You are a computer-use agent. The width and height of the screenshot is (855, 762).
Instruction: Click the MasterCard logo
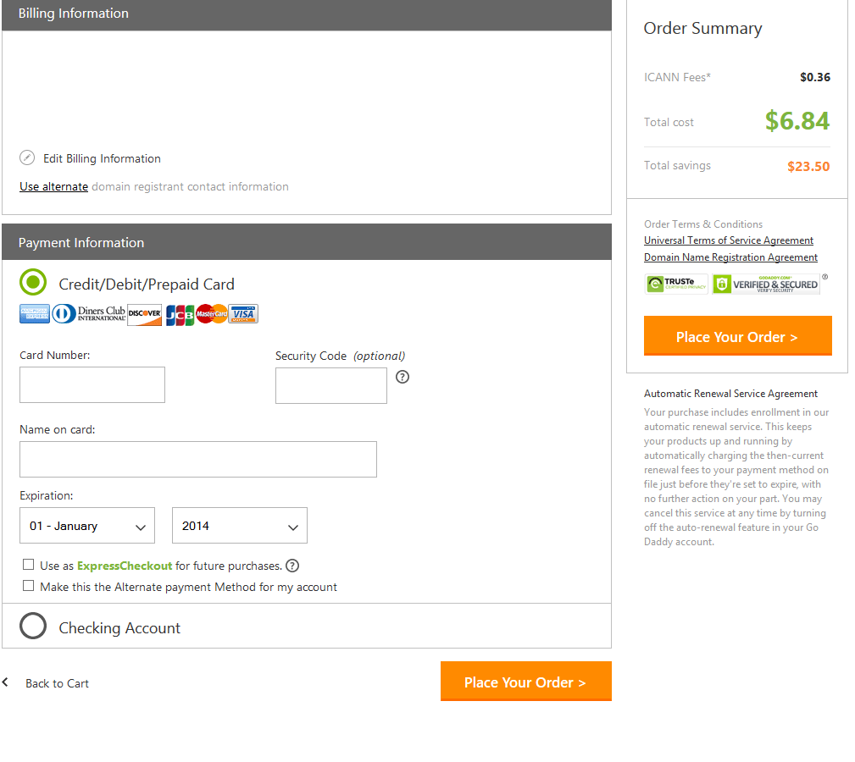(x=212, y=314)
